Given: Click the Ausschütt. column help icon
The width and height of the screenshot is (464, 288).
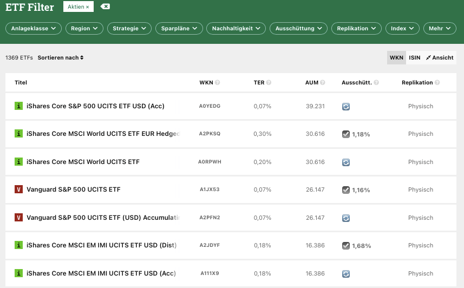Looking at the screenshot, I should tap(376, 83).
